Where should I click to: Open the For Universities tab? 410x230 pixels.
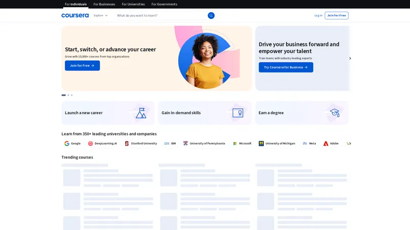click(133, 4)
